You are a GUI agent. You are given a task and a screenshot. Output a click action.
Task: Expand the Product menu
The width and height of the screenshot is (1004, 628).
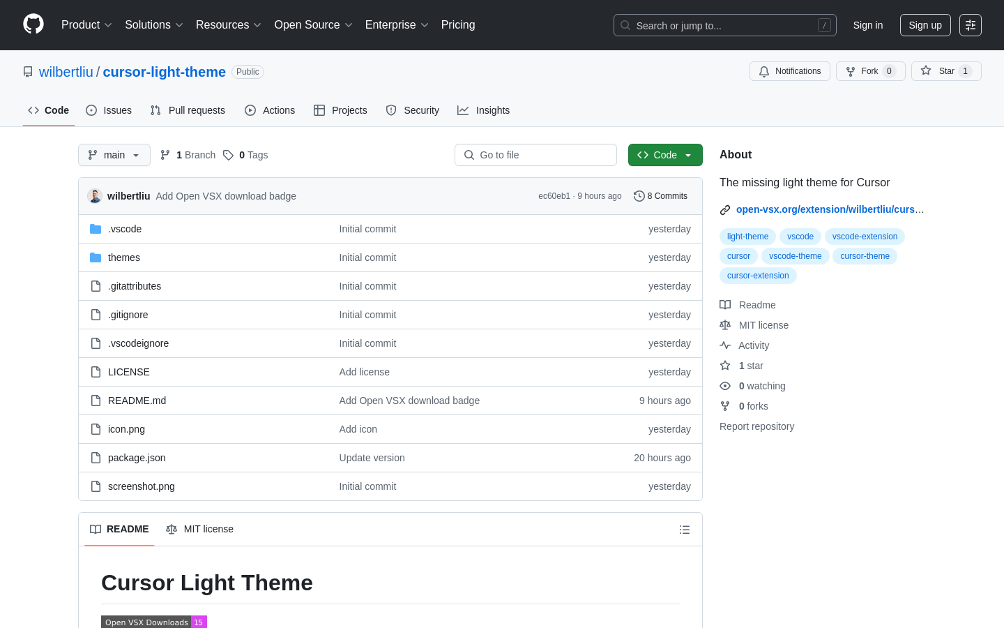pyautogui.click(x=86, y=25)
